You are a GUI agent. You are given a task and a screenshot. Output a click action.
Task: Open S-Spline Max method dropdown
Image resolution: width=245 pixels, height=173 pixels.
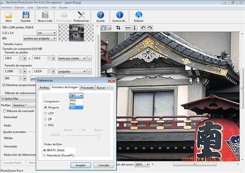18,98
